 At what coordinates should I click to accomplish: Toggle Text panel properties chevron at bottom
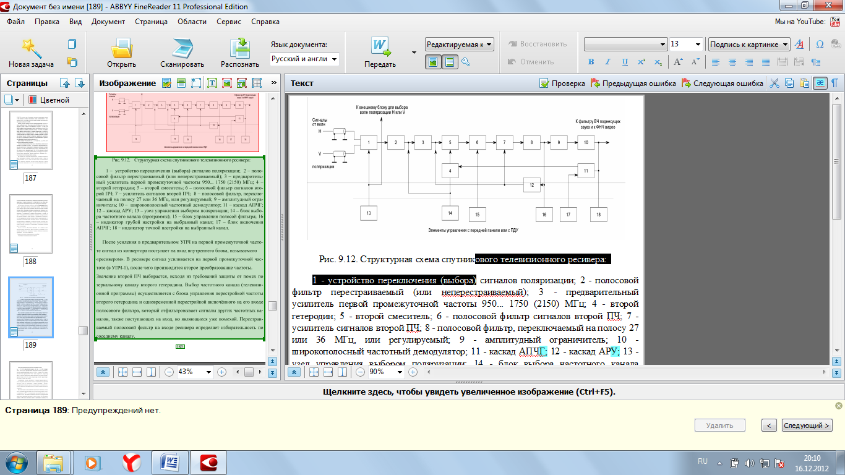(x=295, y=372)
